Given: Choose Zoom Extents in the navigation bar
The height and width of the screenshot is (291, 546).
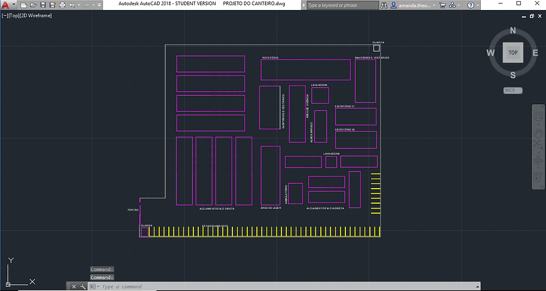Looking at the screenshot, I should pyautogui.click(x=538, y=145).
